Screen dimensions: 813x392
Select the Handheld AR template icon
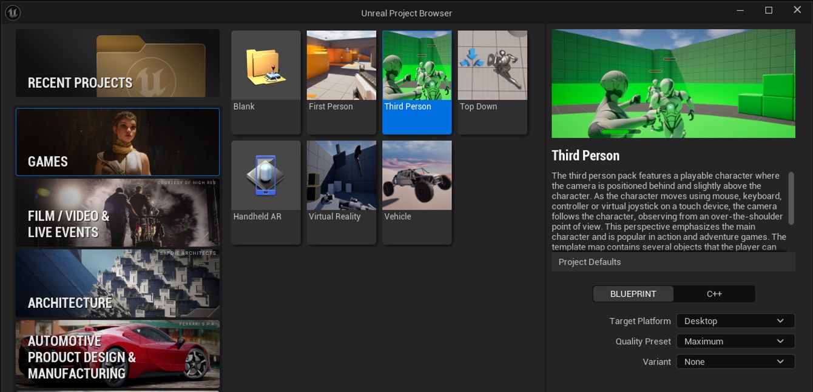click(266, 176)
